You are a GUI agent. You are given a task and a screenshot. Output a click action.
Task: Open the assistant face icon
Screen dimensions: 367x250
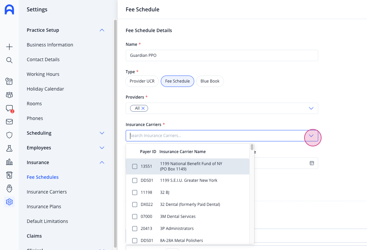(x=9, y=189)
